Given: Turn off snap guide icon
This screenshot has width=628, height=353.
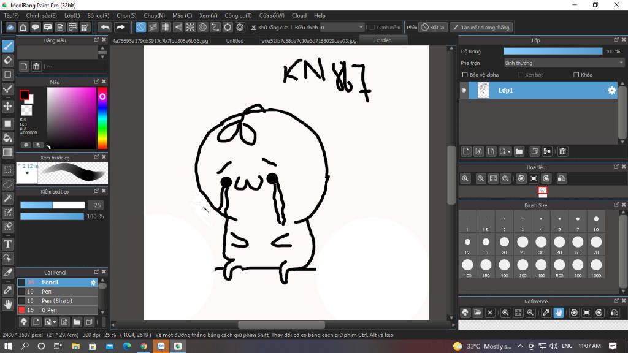Looking at the screenshot, I should (x=140, y=27).
